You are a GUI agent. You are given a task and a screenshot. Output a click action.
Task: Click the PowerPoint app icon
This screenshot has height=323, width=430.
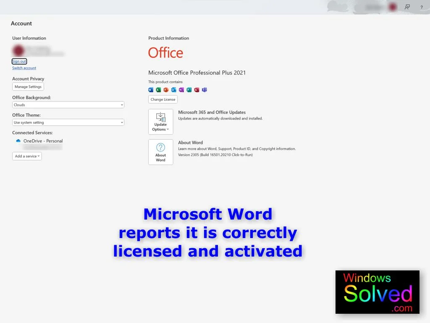(166, 90)
